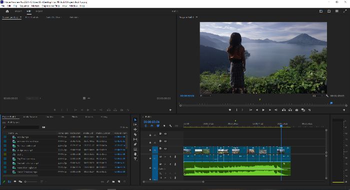Click Quick Export icon at top right
The width and height of the screenshot is (350, 190).
click(x=329, y=11)
